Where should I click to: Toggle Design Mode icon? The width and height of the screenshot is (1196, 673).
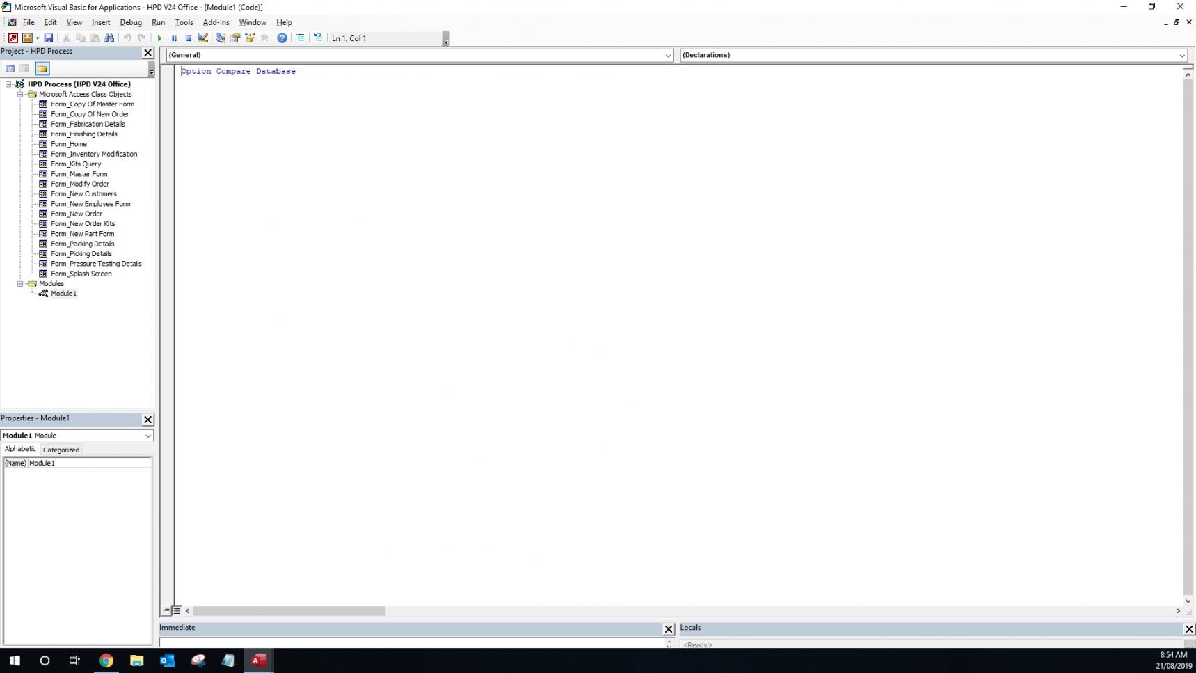tap(203, 38)
